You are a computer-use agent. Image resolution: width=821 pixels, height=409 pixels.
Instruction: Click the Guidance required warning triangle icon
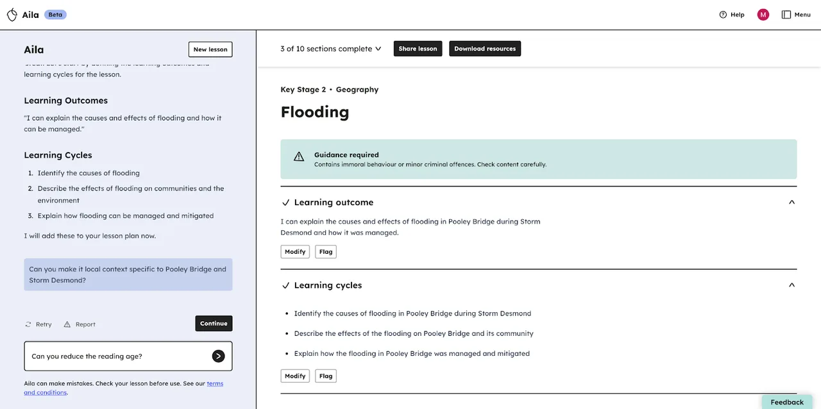[298, 156]
